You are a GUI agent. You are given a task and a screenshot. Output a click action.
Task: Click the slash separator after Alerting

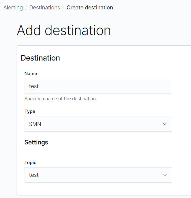point(26,8)
